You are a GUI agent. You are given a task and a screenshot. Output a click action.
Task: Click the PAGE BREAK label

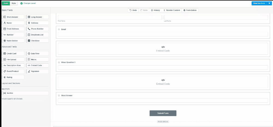point(163,122)
